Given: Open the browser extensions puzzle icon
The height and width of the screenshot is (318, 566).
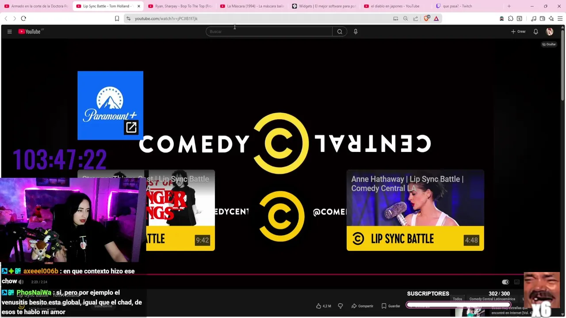Looking at the screenshot, I should pyautogui.click(x=511, y=19).
